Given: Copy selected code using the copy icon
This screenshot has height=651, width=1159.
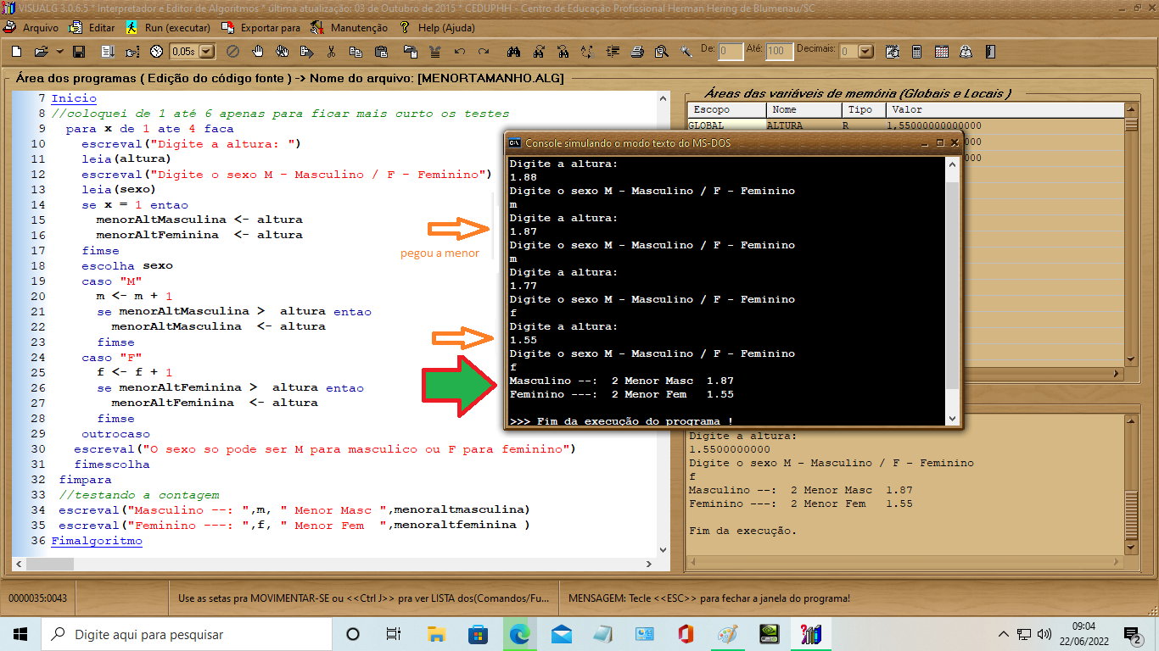Looking at the screenshot, I should coord(356,52).
